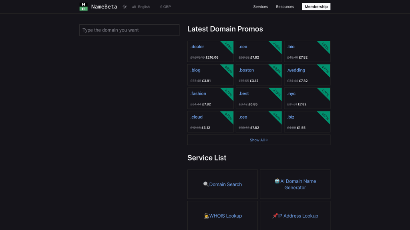Open the .dealer domain promo
The width and height of the screenshot is (410, 230).
click(210, 52)
